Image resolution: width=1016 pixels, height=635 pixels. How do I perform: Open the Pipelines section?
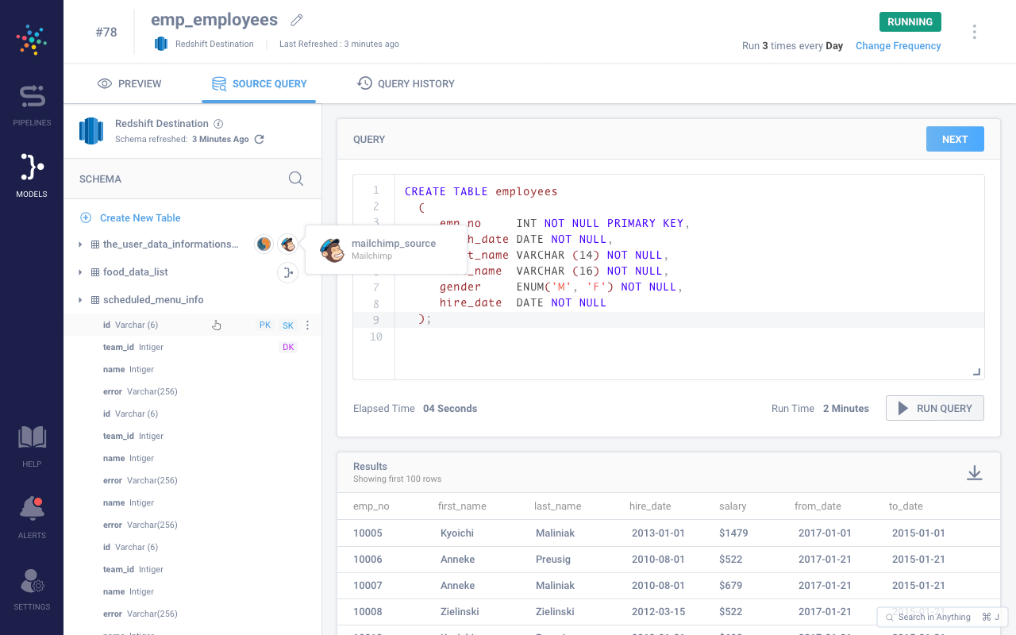click(x=32, y=106)
